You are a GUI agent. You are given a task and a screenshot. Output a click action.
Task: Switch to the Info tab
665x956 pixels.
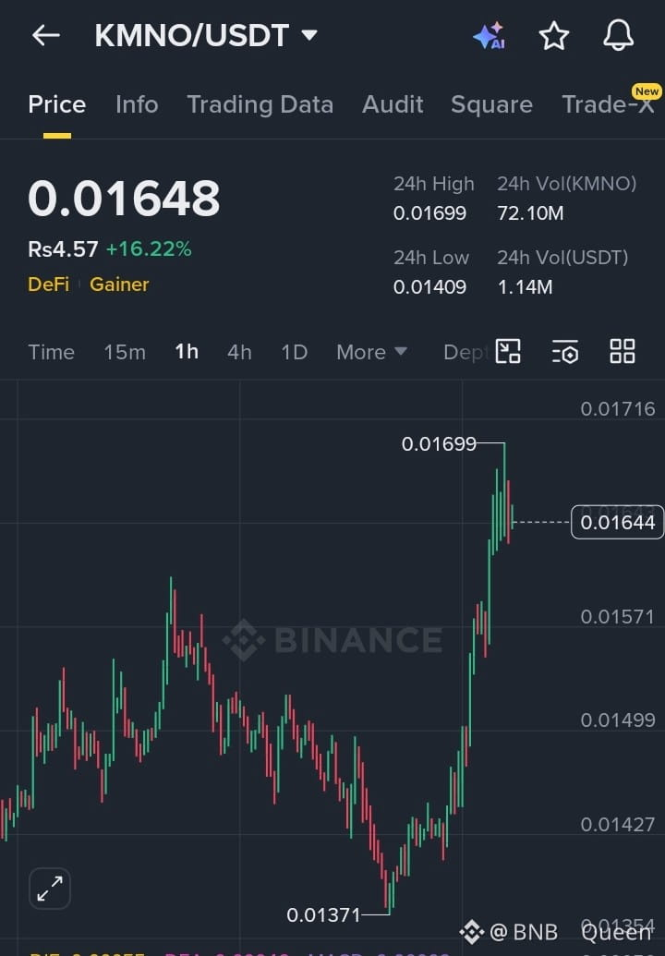(x=137, y=104)
